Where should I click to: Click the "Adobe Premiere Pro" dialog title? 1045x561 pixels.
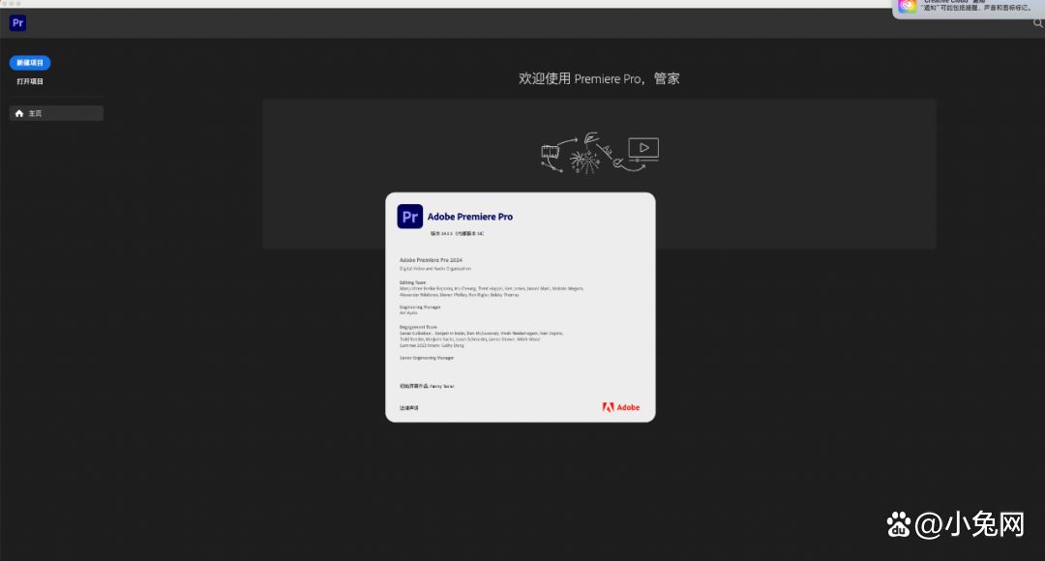(470, 217)
